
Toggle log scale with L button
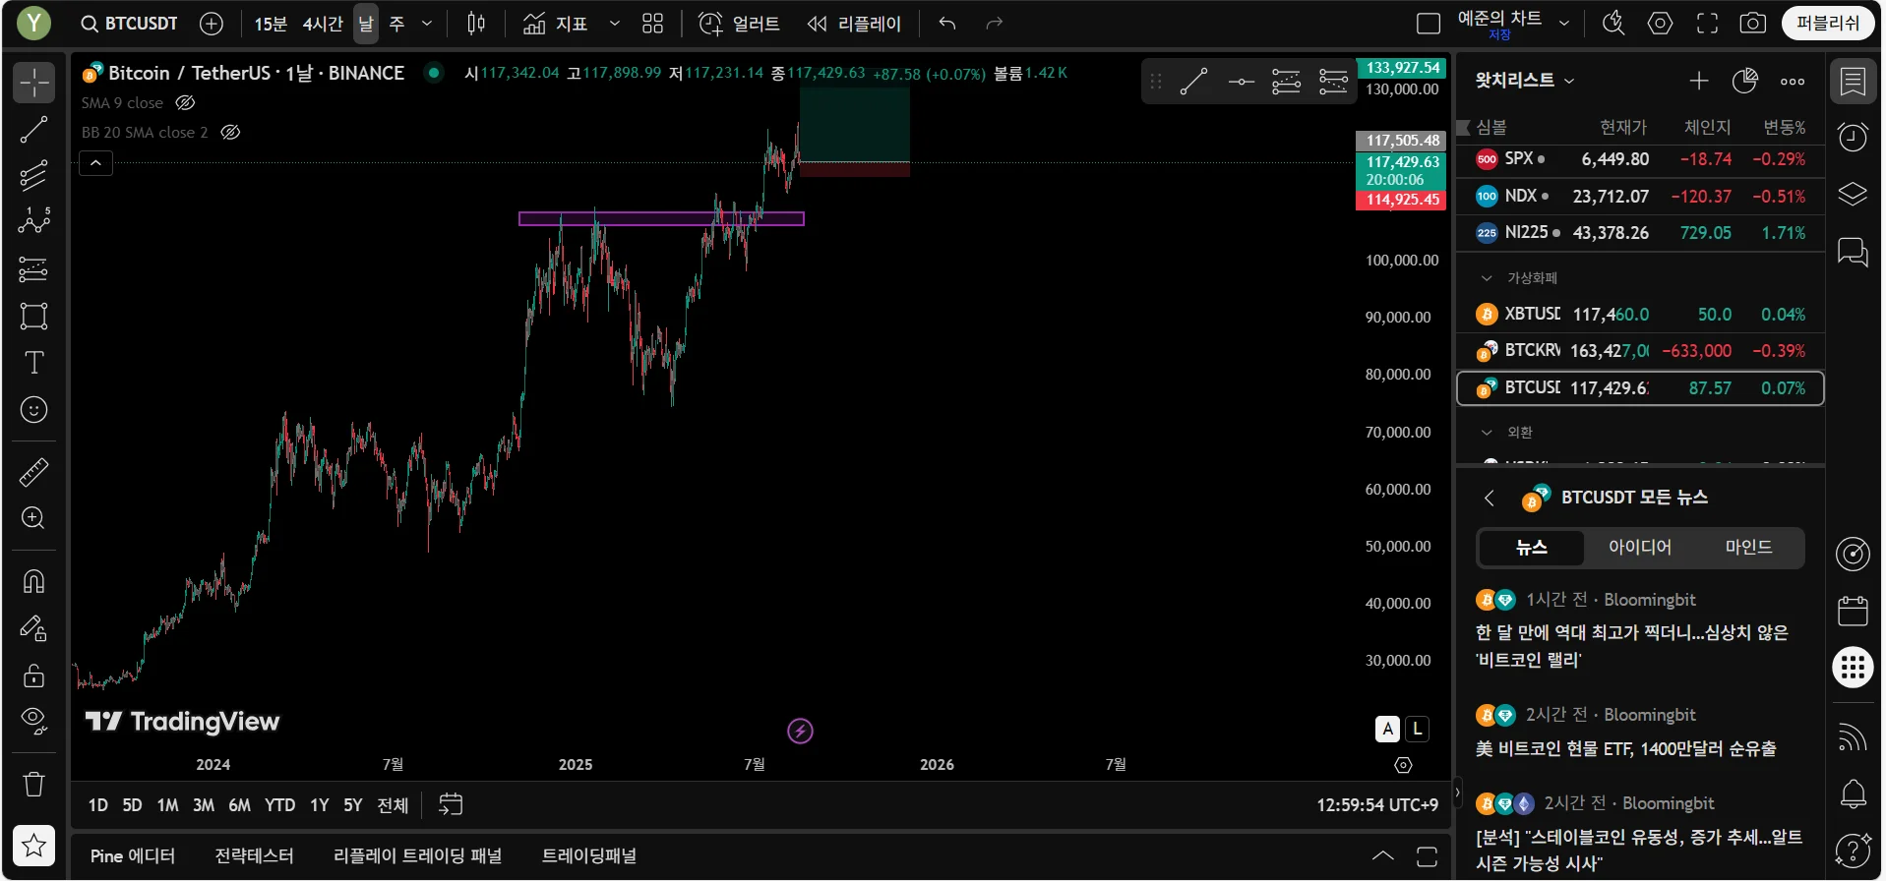1417,729
